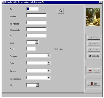104x98 pixels.
Task: Close the window with the X button
Action: 101,2
